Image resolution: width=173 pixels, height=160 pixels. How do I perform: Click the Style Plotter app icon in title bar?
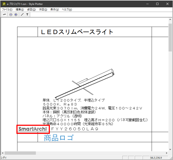(x=4, y=4)
